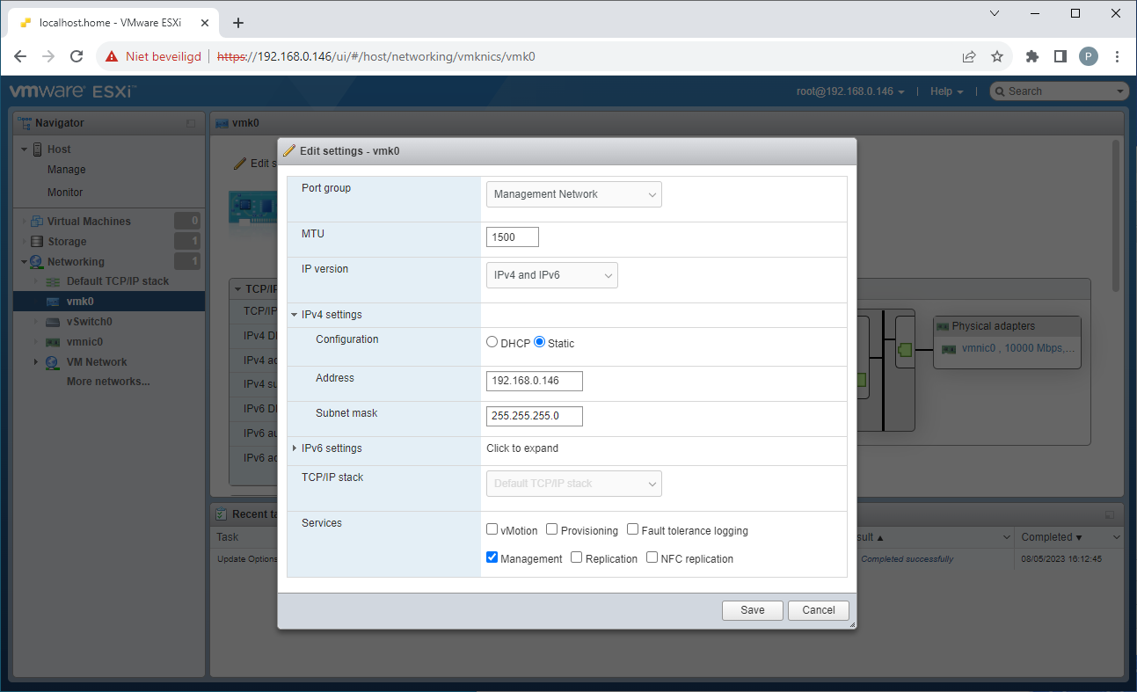Open the Help menu
The width and height of the screenshot is (1137, 692).
click(x=943, y=91)
